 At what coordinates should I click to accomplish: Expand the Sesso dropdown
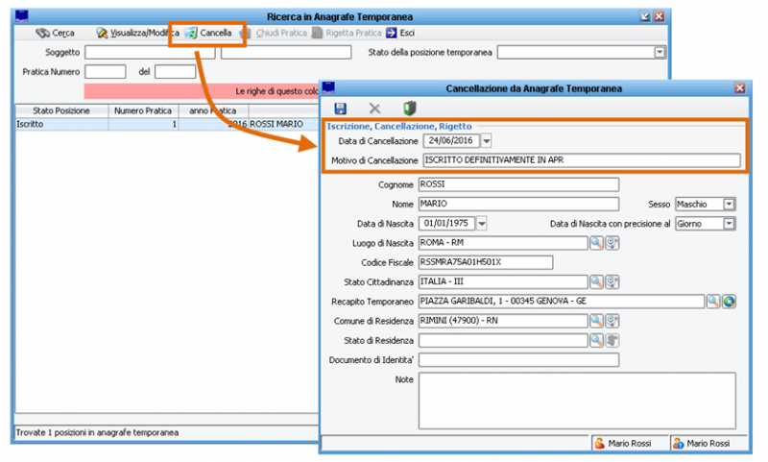coord(729,204)
